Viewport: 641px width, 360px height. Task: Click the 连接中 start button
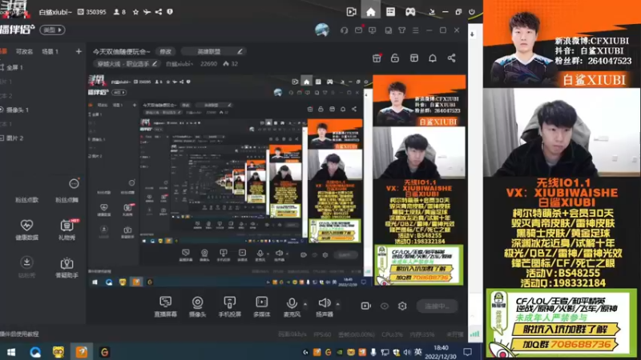[437, 306]
